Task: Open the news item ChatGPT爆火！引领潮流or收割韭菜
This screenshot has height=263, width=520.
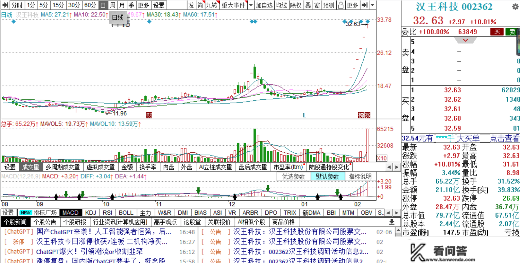Action: (90, 252)
